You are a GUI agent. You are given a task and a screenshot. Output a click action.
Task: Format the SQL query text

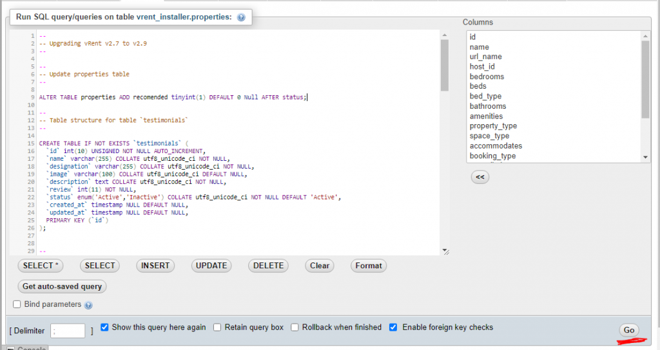click(x=369, y=266)
